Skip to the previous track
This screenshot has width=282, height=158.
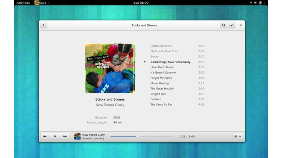(45, 136)
